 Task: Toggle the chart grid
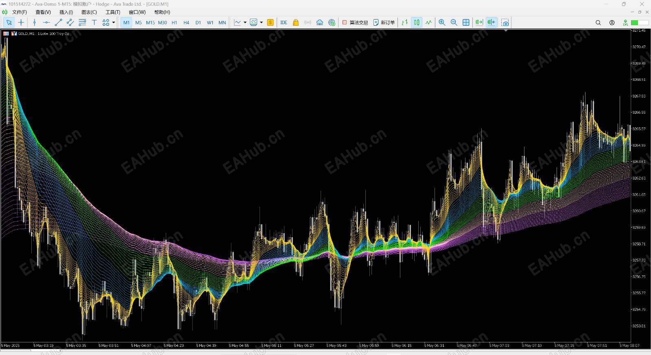tap(466, 23)
